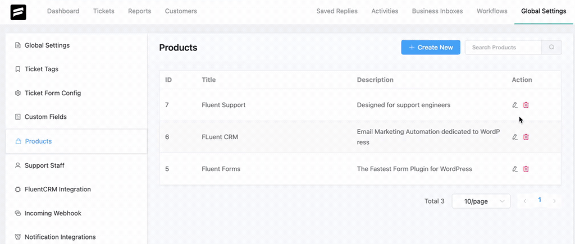Click the Notification Integrations alarm icon
Viewport: 575px width, 244px height.
[17, 237]
